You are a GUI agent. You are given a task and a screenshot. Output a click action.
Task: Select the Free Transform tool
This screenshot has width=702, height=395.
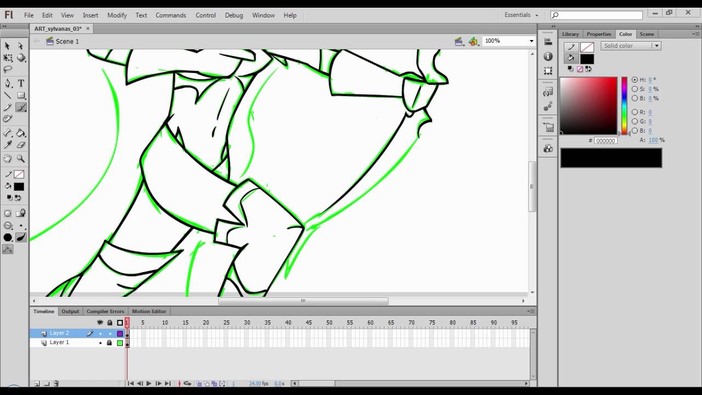(x=8, y=58)
